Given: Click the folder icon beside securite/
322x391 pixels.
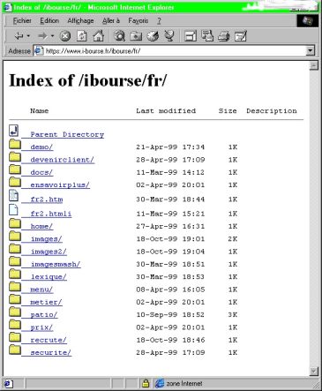Looking at the screenshot, I should pyautogui.click(x=15, y=350).
